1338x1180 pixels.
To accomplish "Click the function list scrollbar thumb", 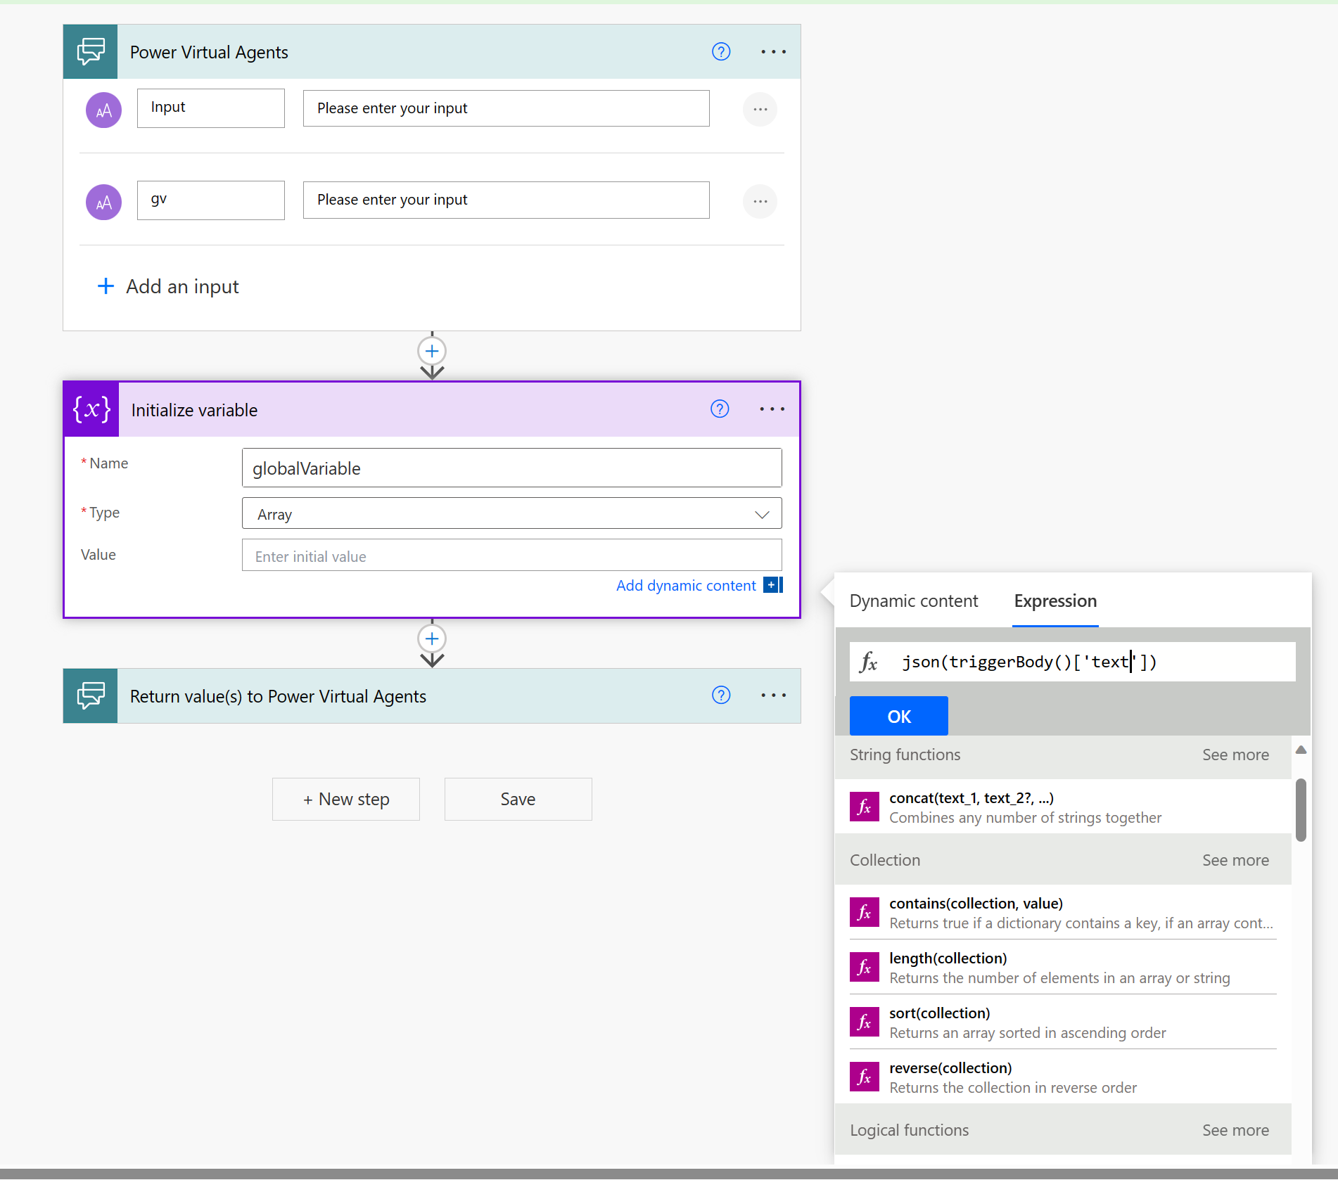I will coord(1301,809).
